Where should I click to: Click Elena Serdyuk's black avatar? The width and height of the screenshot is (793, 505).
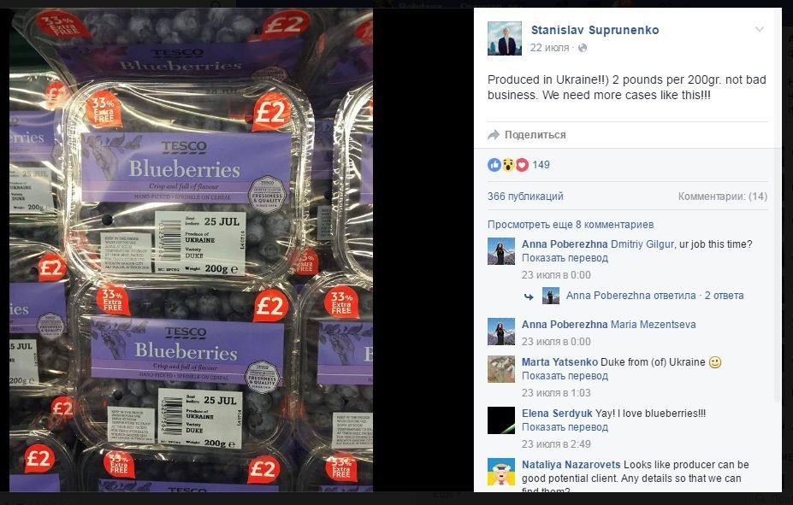[x=501, y=420]
